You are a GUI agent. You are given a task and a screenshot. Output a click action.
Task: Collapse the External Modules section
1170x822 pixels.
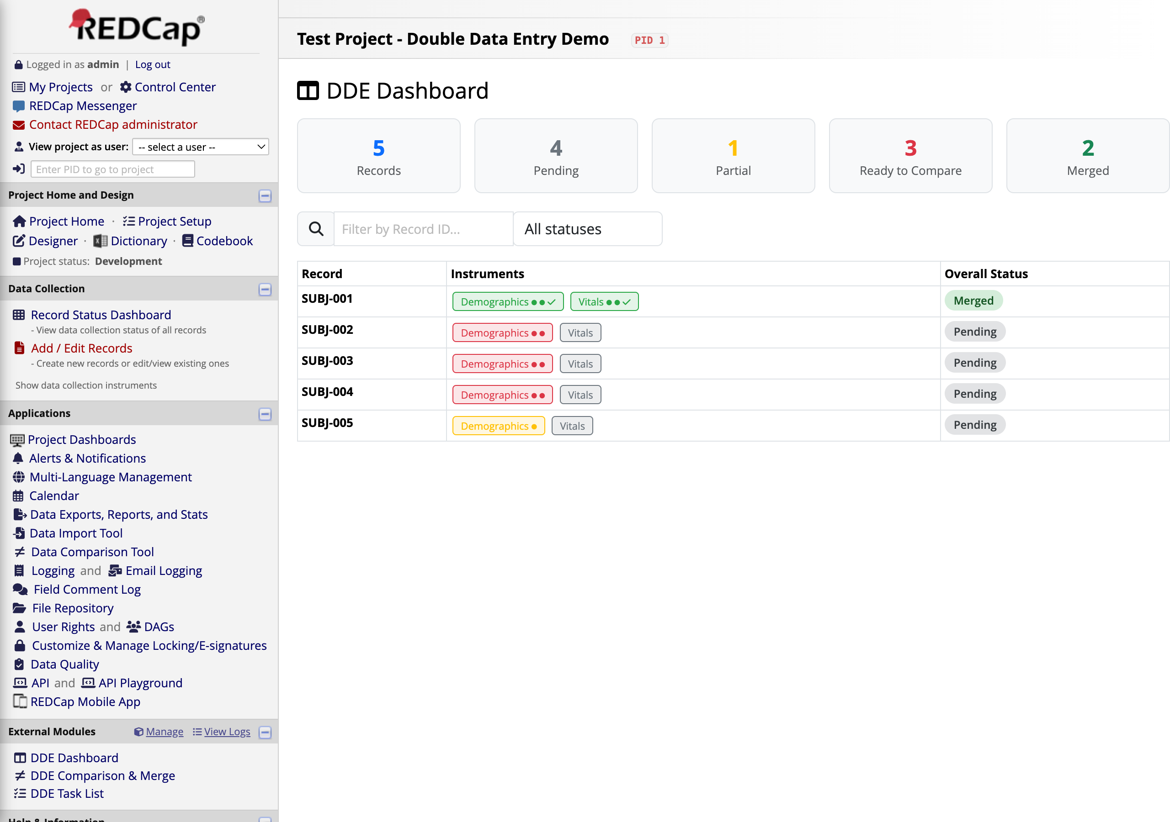coord(265,732)
